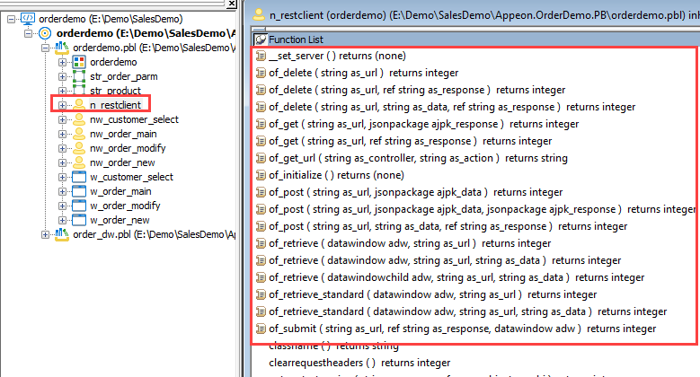The width and height of the screenshot is (700, 377).
Task: Select the str_order_parm tree item
Action: (x=124, y=76)
